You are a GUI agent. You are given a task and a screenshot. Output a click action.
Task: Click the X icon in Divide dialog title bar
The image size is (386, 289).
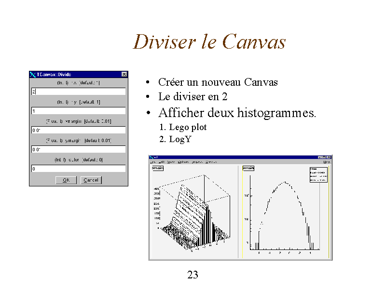click(33, 74)
